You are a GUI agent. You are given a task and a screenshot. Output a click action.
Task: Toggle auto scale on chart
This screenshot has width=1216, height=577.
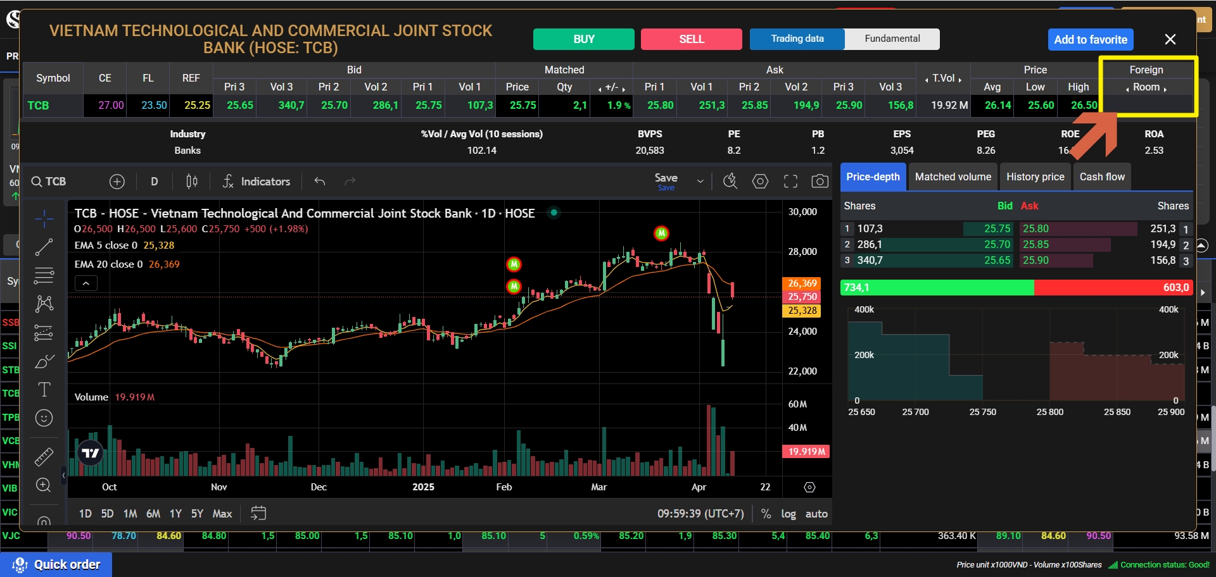click(x=816, y=514)
